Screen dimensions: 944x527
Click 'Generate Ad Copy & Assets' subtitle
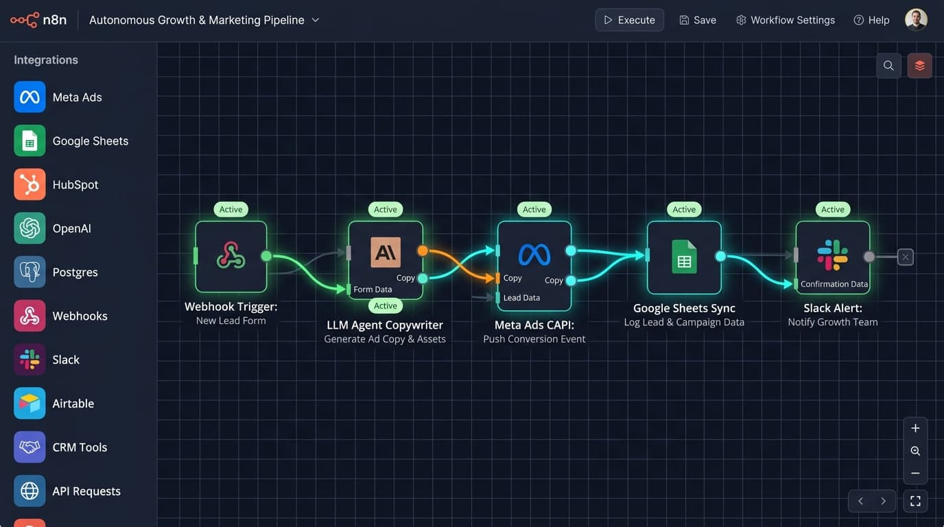(385, 339)
